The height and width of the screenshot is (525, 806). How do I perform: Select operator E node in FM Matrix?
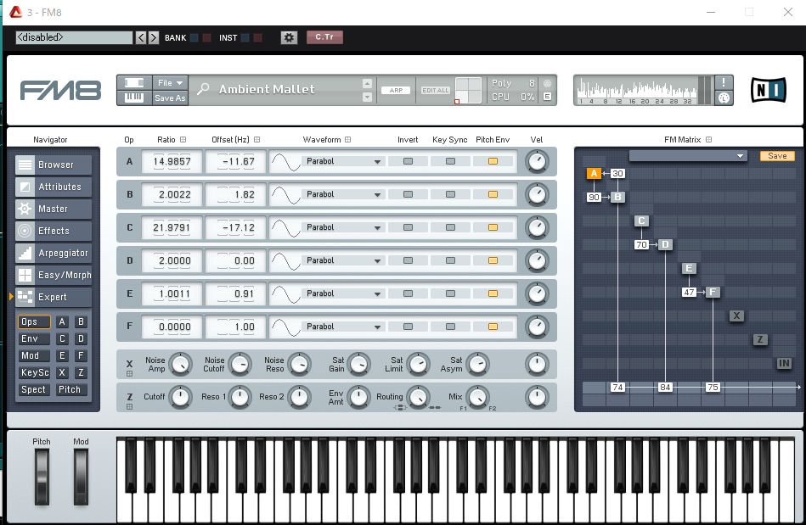[689, 268]
